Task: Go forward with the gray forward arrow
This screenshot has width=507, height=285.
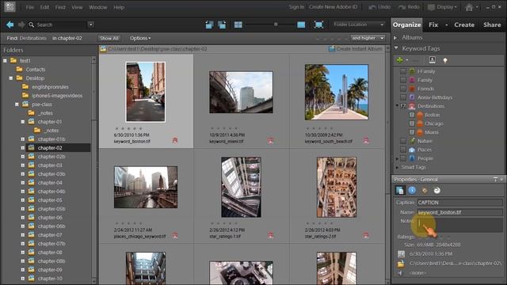Action: click(x=21, y=25)
